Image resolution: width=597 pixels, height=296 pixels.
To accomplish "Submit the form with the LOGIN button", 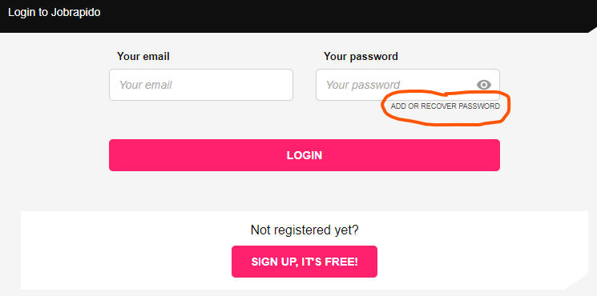I will pos(305,155).
